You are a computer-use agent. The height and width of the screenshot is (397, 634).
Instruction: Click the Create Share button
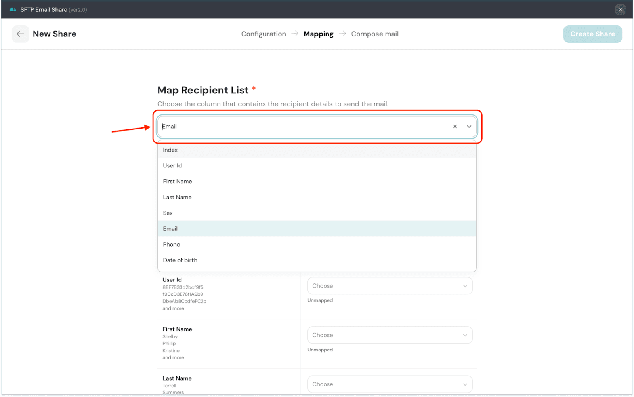592,34
